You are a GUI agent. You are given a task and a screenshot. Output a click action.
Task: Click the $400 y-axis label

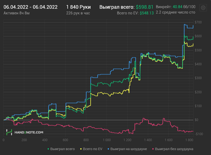198,64
